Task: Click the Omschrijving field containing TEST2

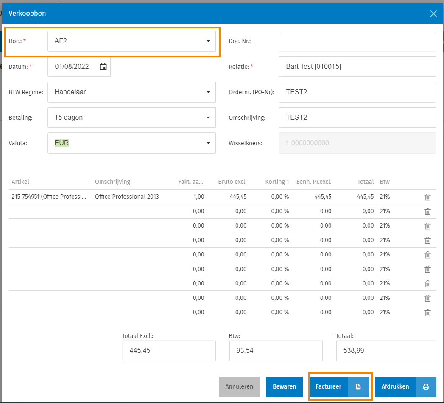Action: (x=357, y=117)
